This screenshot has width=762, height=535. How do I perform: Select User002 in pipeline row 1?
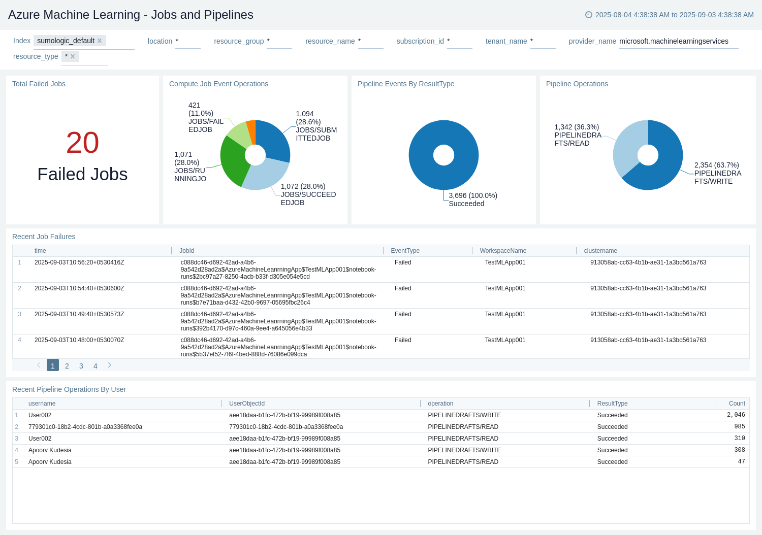pyautogui.click(x=40, y=415)
